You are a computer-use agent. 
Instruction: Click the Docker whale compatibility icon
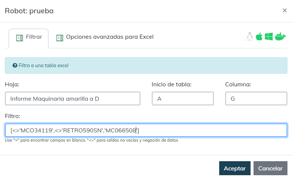click(280, 37)
